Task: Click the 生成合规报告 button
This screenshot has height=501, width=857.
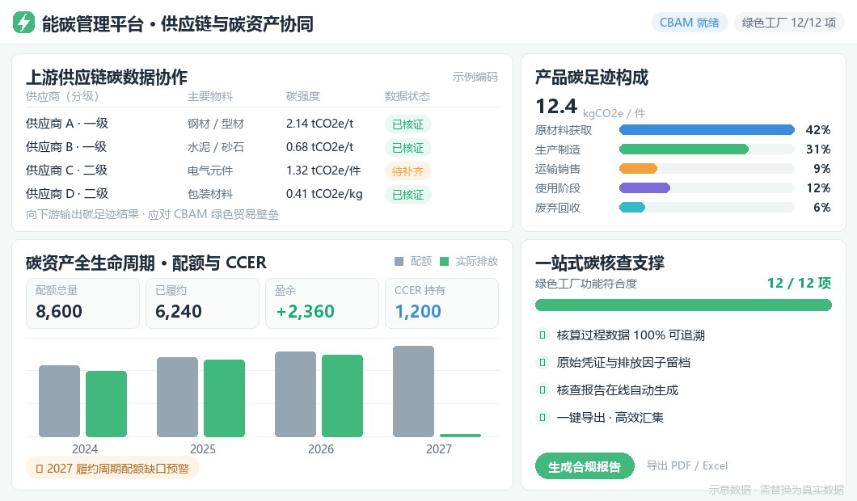Action: coord(585,466)
